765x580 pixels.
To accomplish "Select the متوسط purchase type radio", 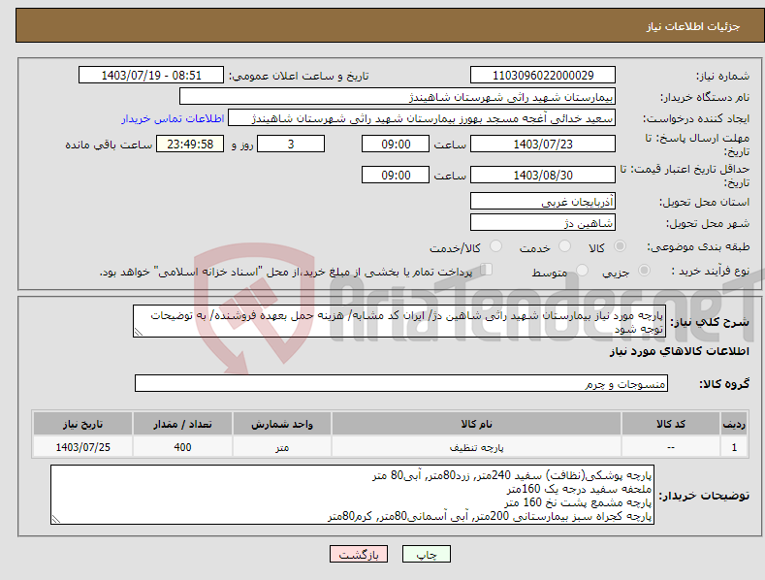I will tap(582, 270).
